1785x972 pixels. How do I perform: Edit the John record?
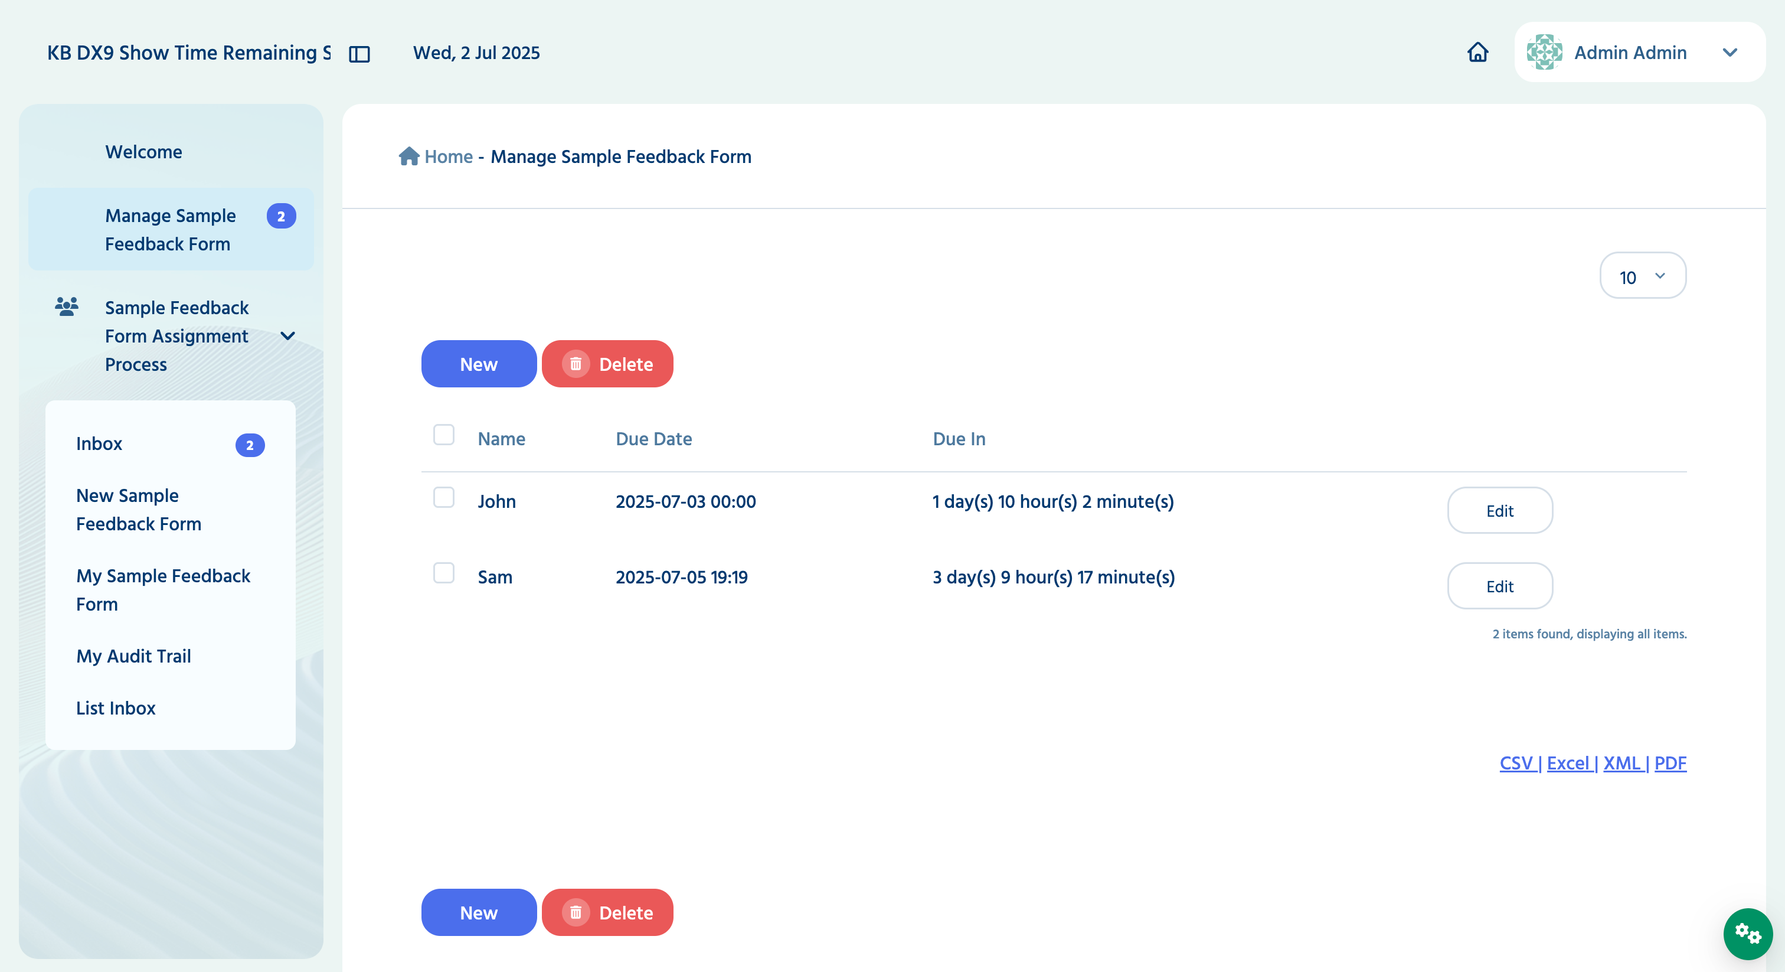1499,510
